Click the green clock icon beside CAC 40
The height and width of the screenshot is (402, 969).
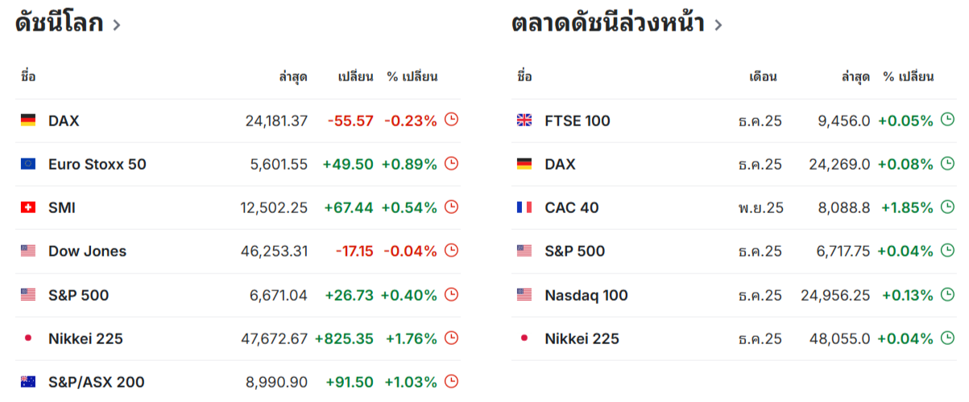click(x=947, y=207)
